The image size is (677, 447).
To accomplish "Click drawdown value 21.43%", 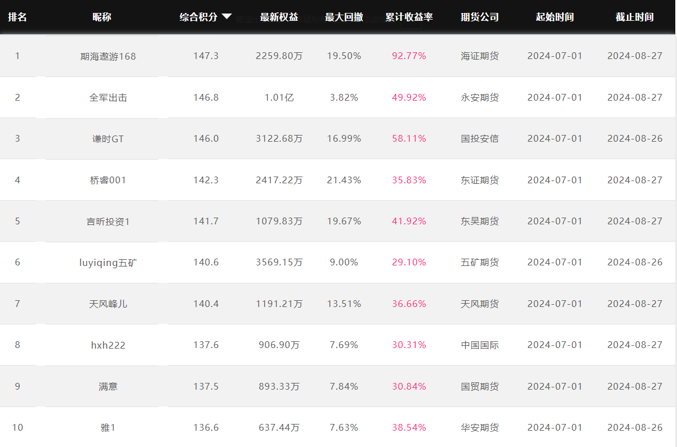I will [344, 180].
